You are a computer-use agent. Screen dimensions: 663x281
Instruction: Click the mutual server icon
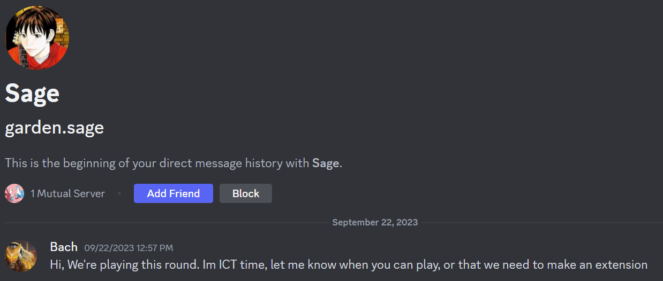tap(14, 193)
